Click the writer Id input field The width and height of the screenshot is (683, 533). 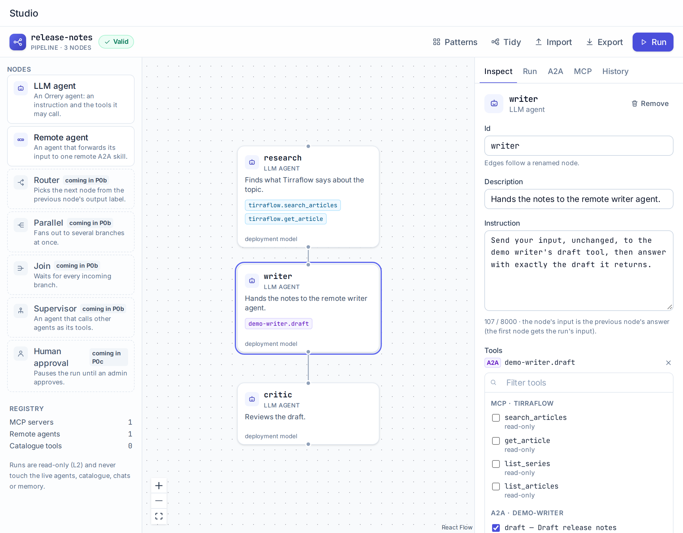point(579,146)
